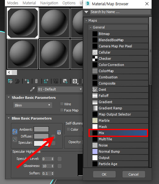Collapse the Shader Basic Parameters rollout
159x184 pixels.
(9, 97)
